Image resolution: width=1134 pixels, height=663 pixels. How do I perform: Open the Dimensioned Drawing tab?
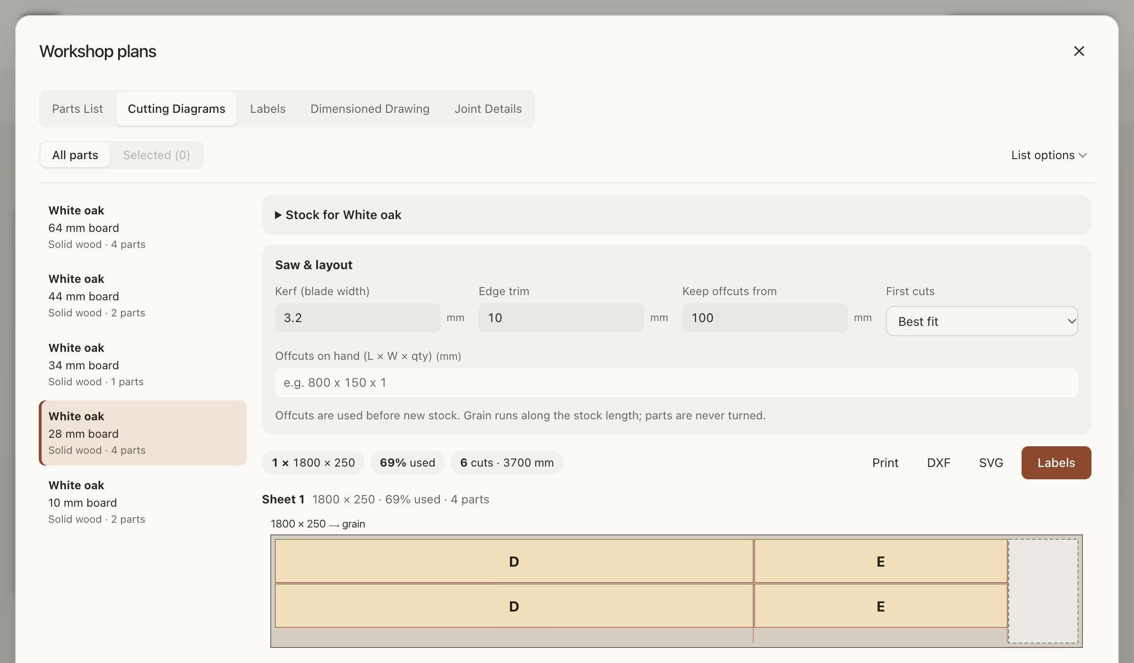click(x=370, y=109)
